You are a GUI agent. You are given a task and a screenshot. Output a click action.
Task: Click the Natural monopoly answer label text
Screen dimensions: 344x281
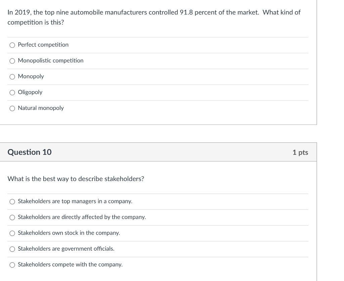41,108
